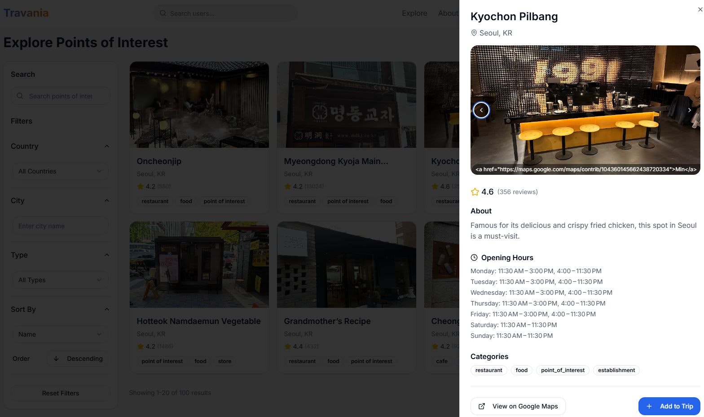Click the Travania logo

(x=26, y=13)
